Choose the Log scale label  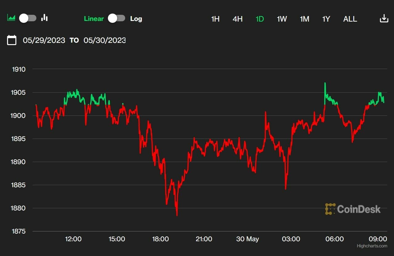tap(136, 19)
